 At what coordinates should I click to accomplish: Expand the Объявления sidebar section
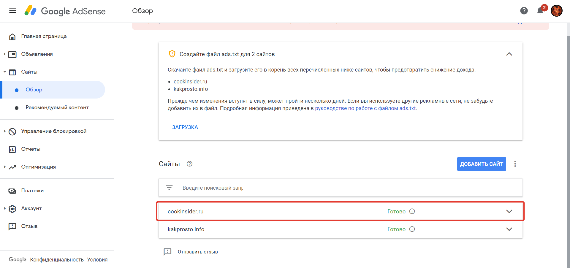coord(5,54)
